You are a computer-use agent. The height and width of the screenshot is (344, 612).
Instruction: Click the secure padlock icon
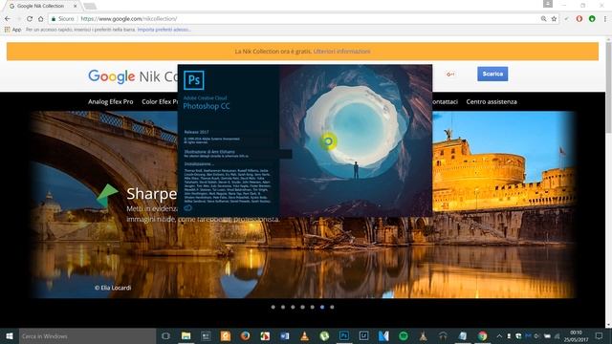click(54, 19)
